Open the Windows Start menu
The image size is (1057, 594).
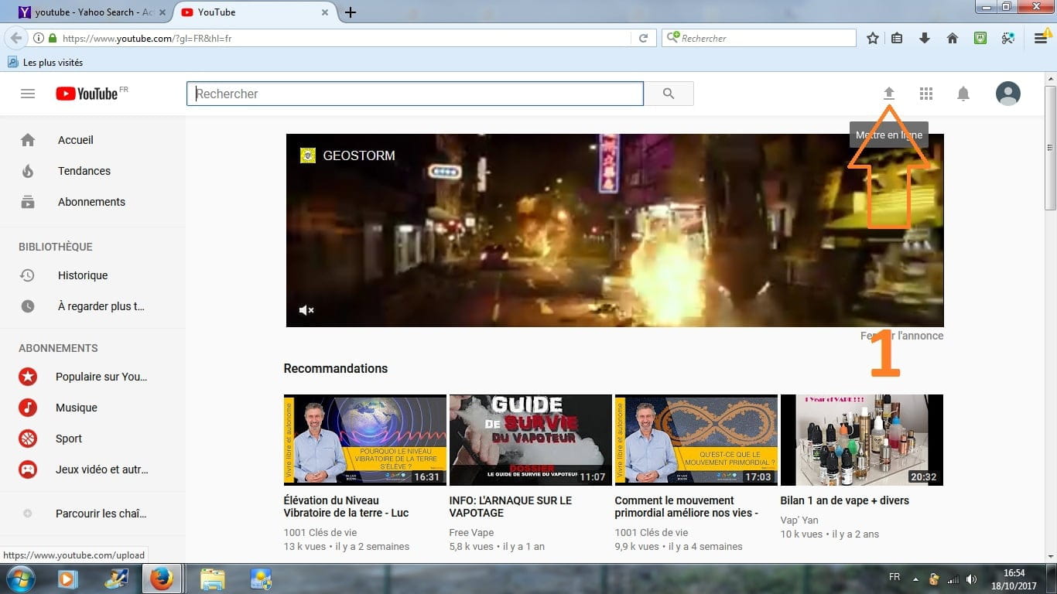coord(19,579)
